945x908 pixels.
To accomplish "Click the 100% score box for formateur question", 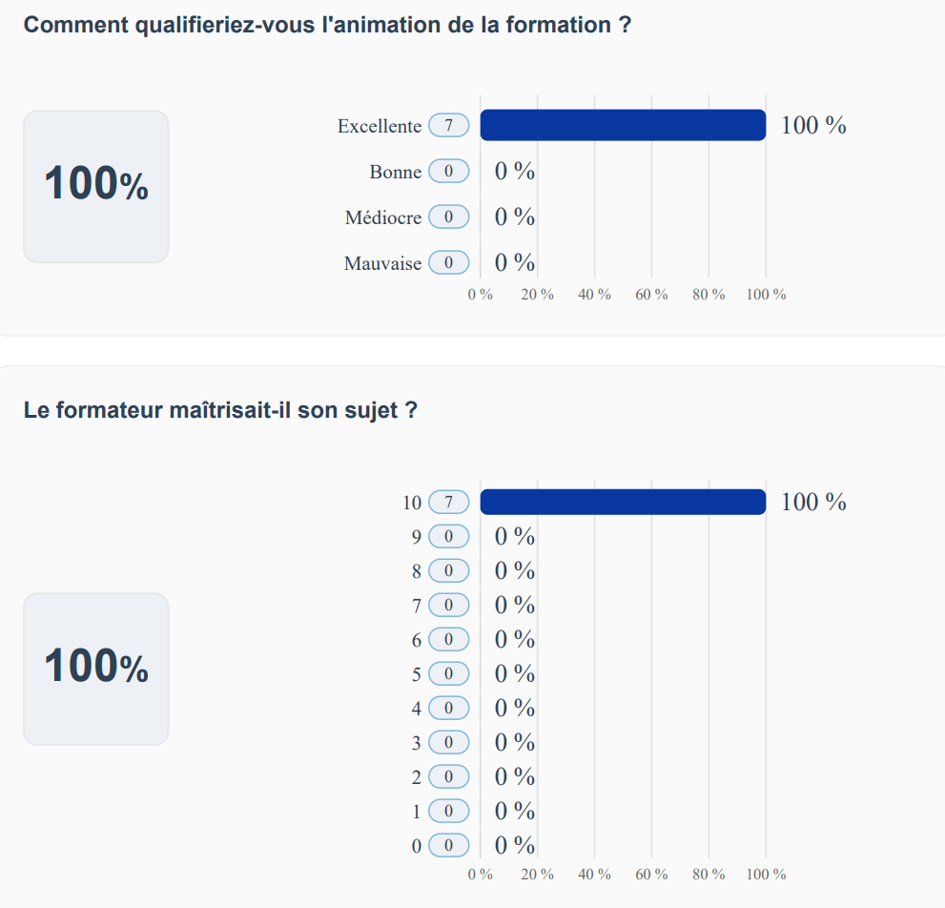I will (95, 669).
